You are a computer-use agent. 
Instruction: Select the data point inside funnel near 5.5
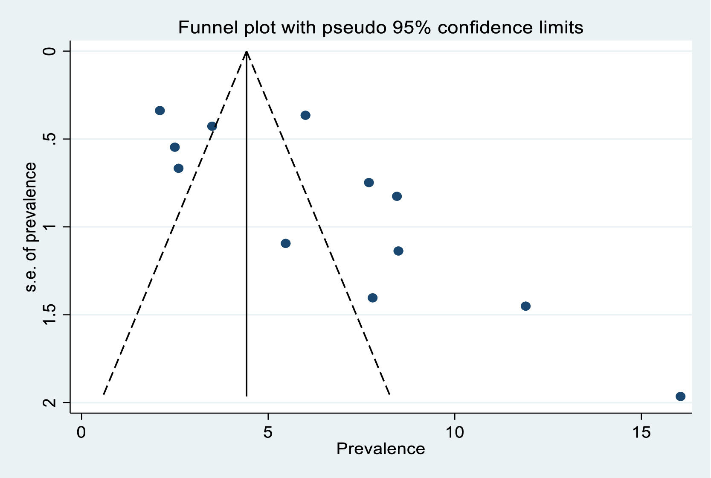(286, 243)
